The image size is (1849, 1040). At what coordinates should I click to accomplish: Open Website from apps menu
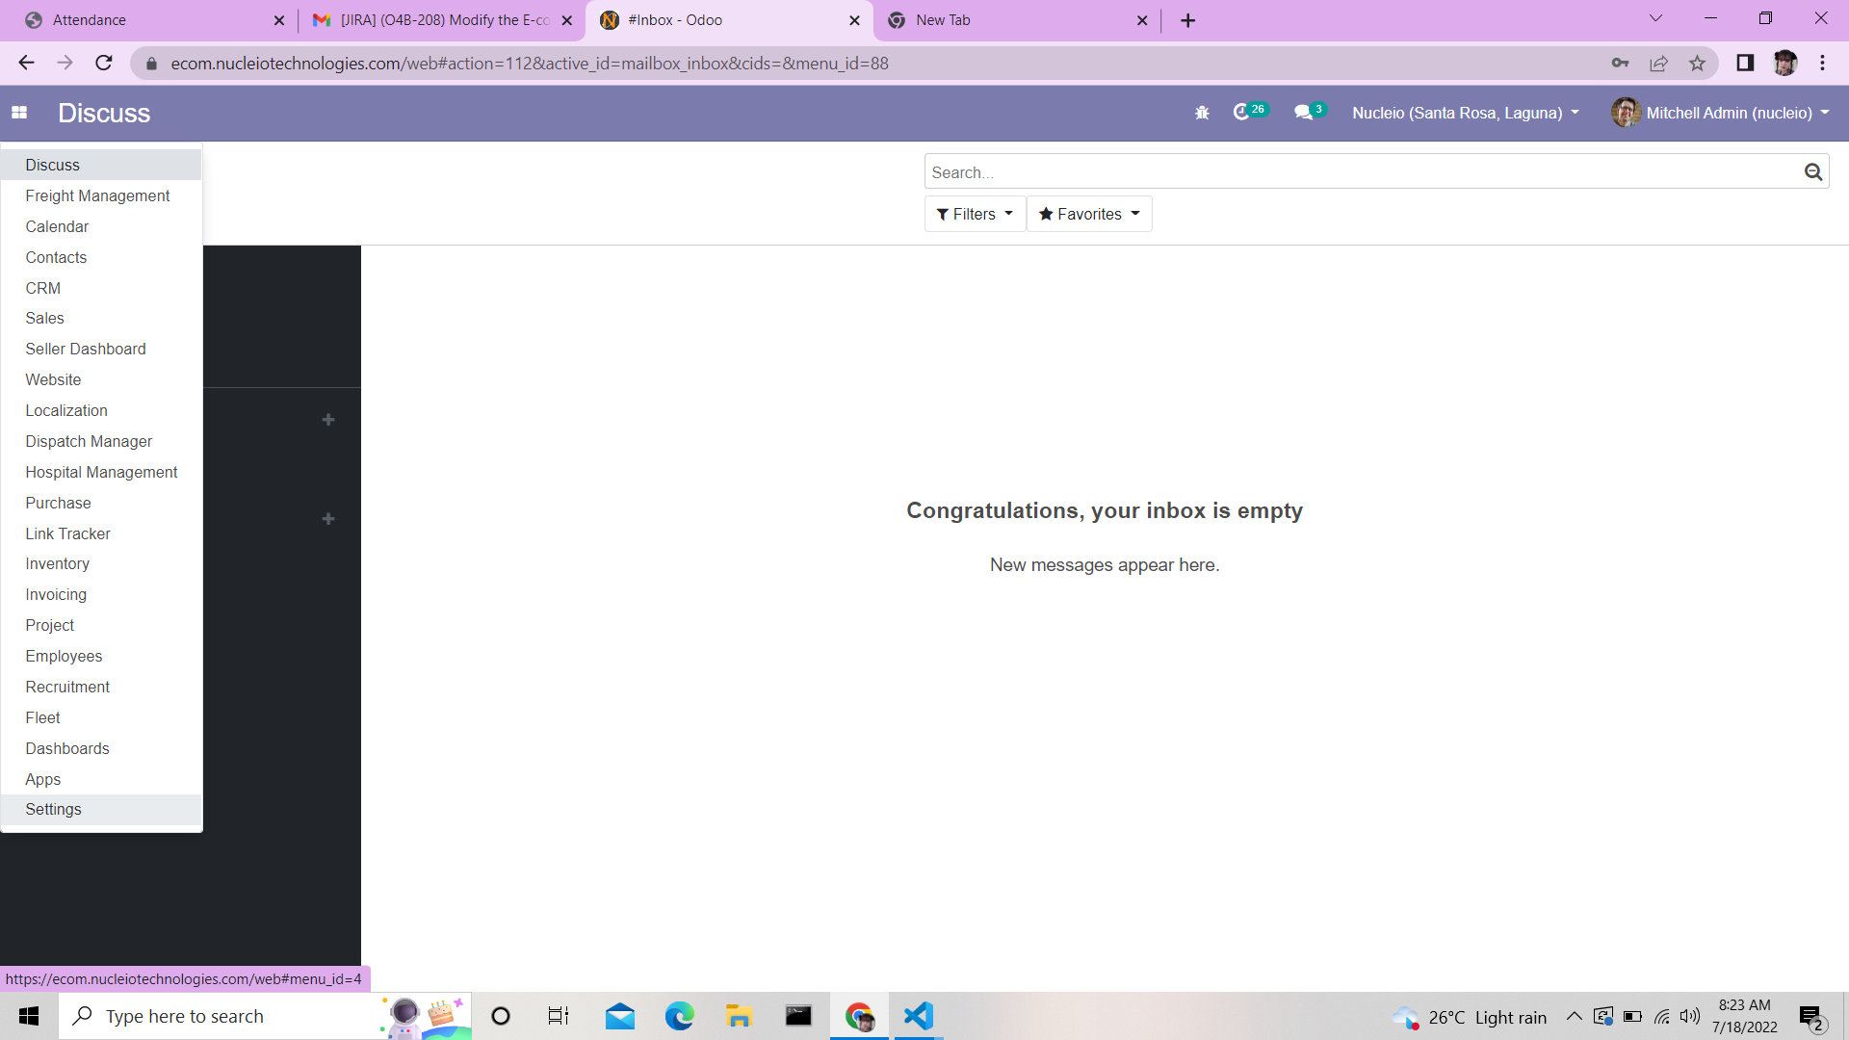pos(101,379)
